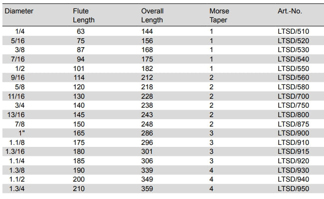Select overall length value 286

tap(148, 133)
